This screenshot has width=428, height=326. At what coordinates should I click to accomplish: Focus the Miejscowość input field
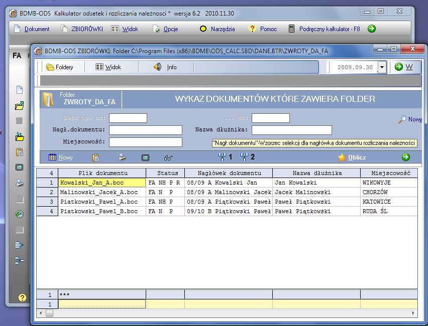146,142
